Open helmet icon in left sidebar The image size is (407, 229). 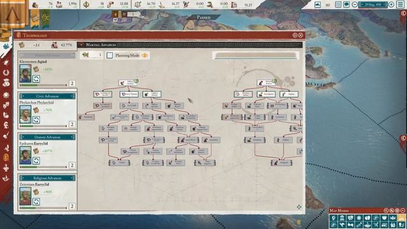(6, 125)
